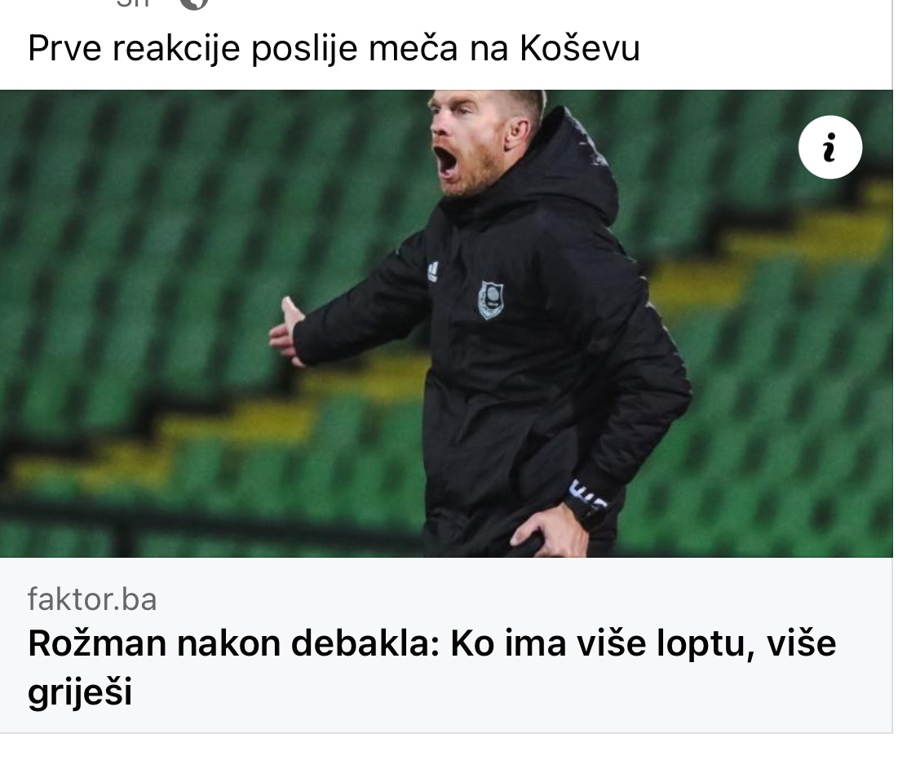Open the link info circular 'i' icon
Image resolution: width=898 pixels, height=760 pixels.
[829, 148]
